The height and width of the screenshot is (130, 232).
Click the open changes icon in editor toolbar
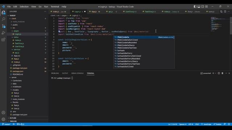[x=221, y=12]
